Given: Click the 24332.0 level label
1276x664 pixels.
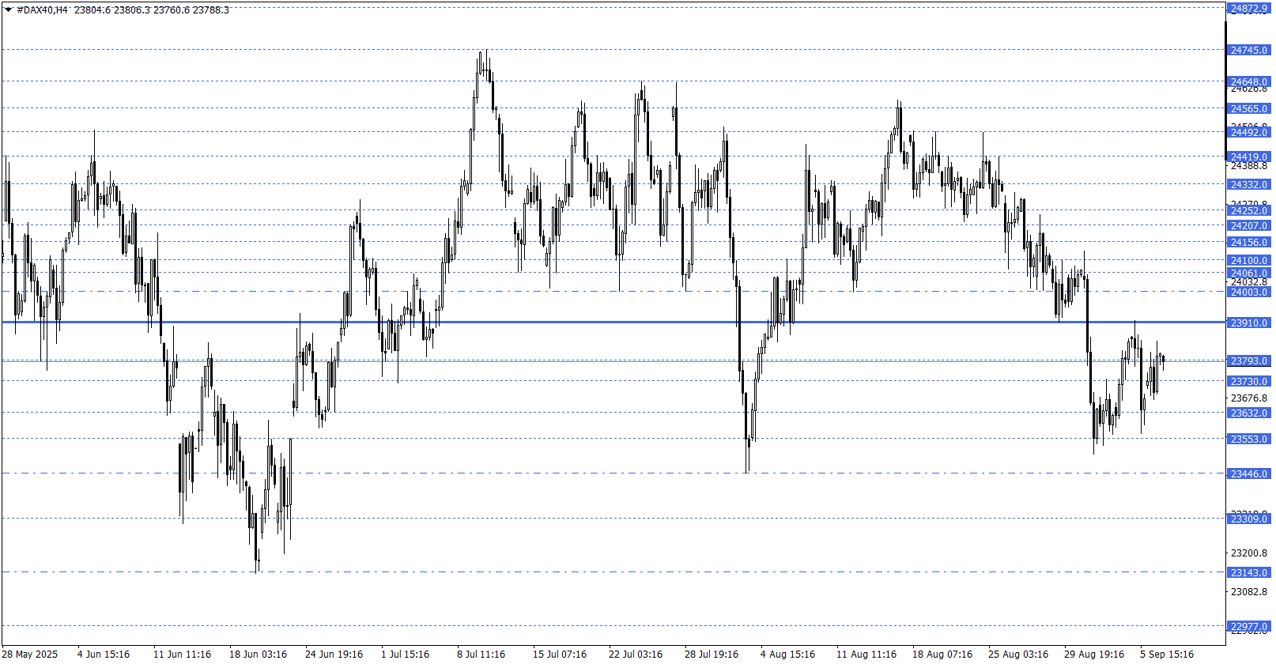Looking at the screenshot, I should tap(1248, 185).
